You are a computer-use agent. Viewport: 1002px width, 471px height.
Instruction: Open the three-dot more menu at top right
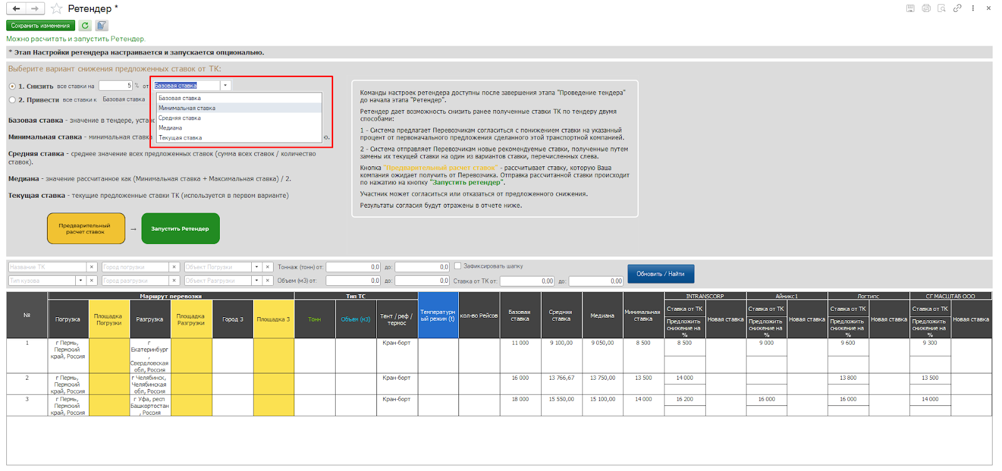pyautogui.click(x=973, y=8)
